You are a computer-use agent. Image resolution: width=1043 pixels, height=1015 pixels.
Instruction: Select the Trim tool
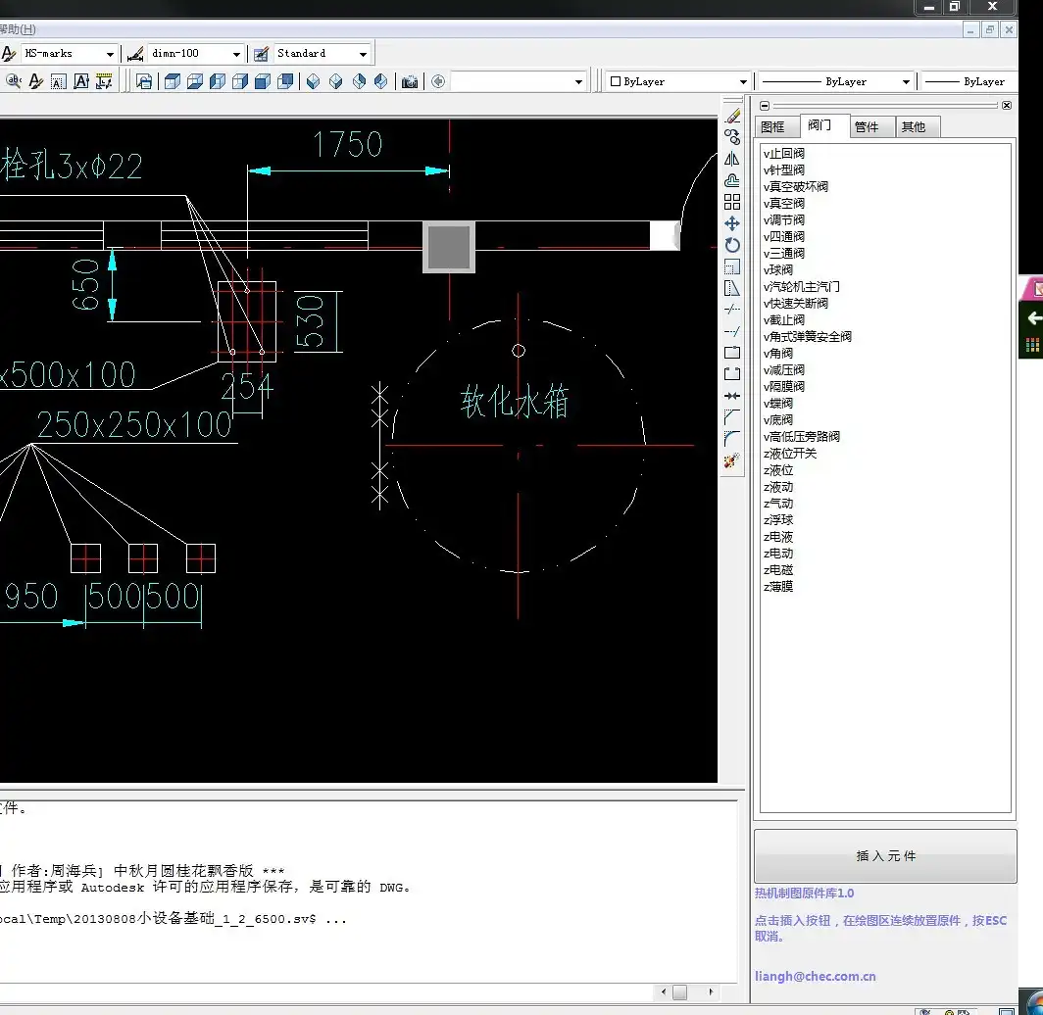pos(732,309)
